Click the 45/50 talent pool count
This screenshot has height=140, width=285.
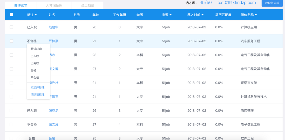coord(206,3)
